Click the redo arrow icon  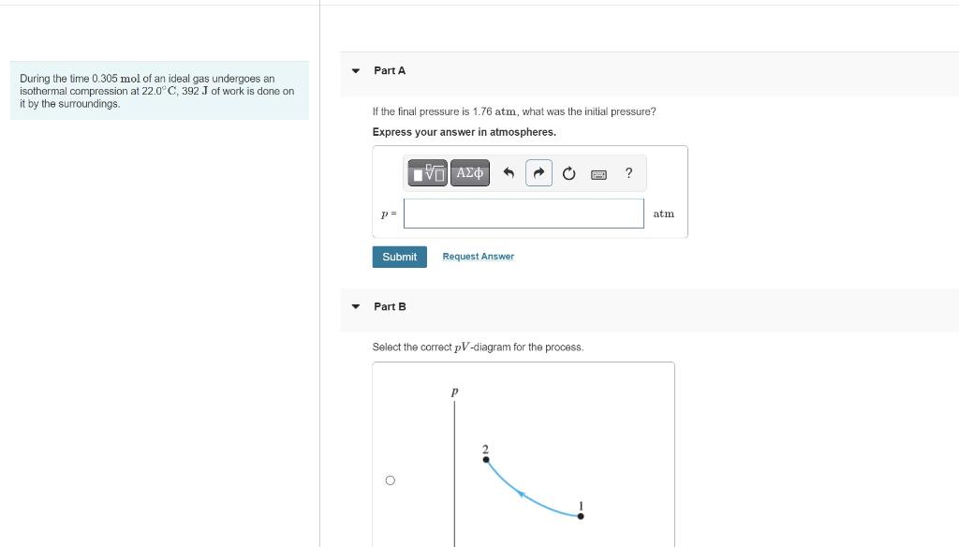pos(539,173)
